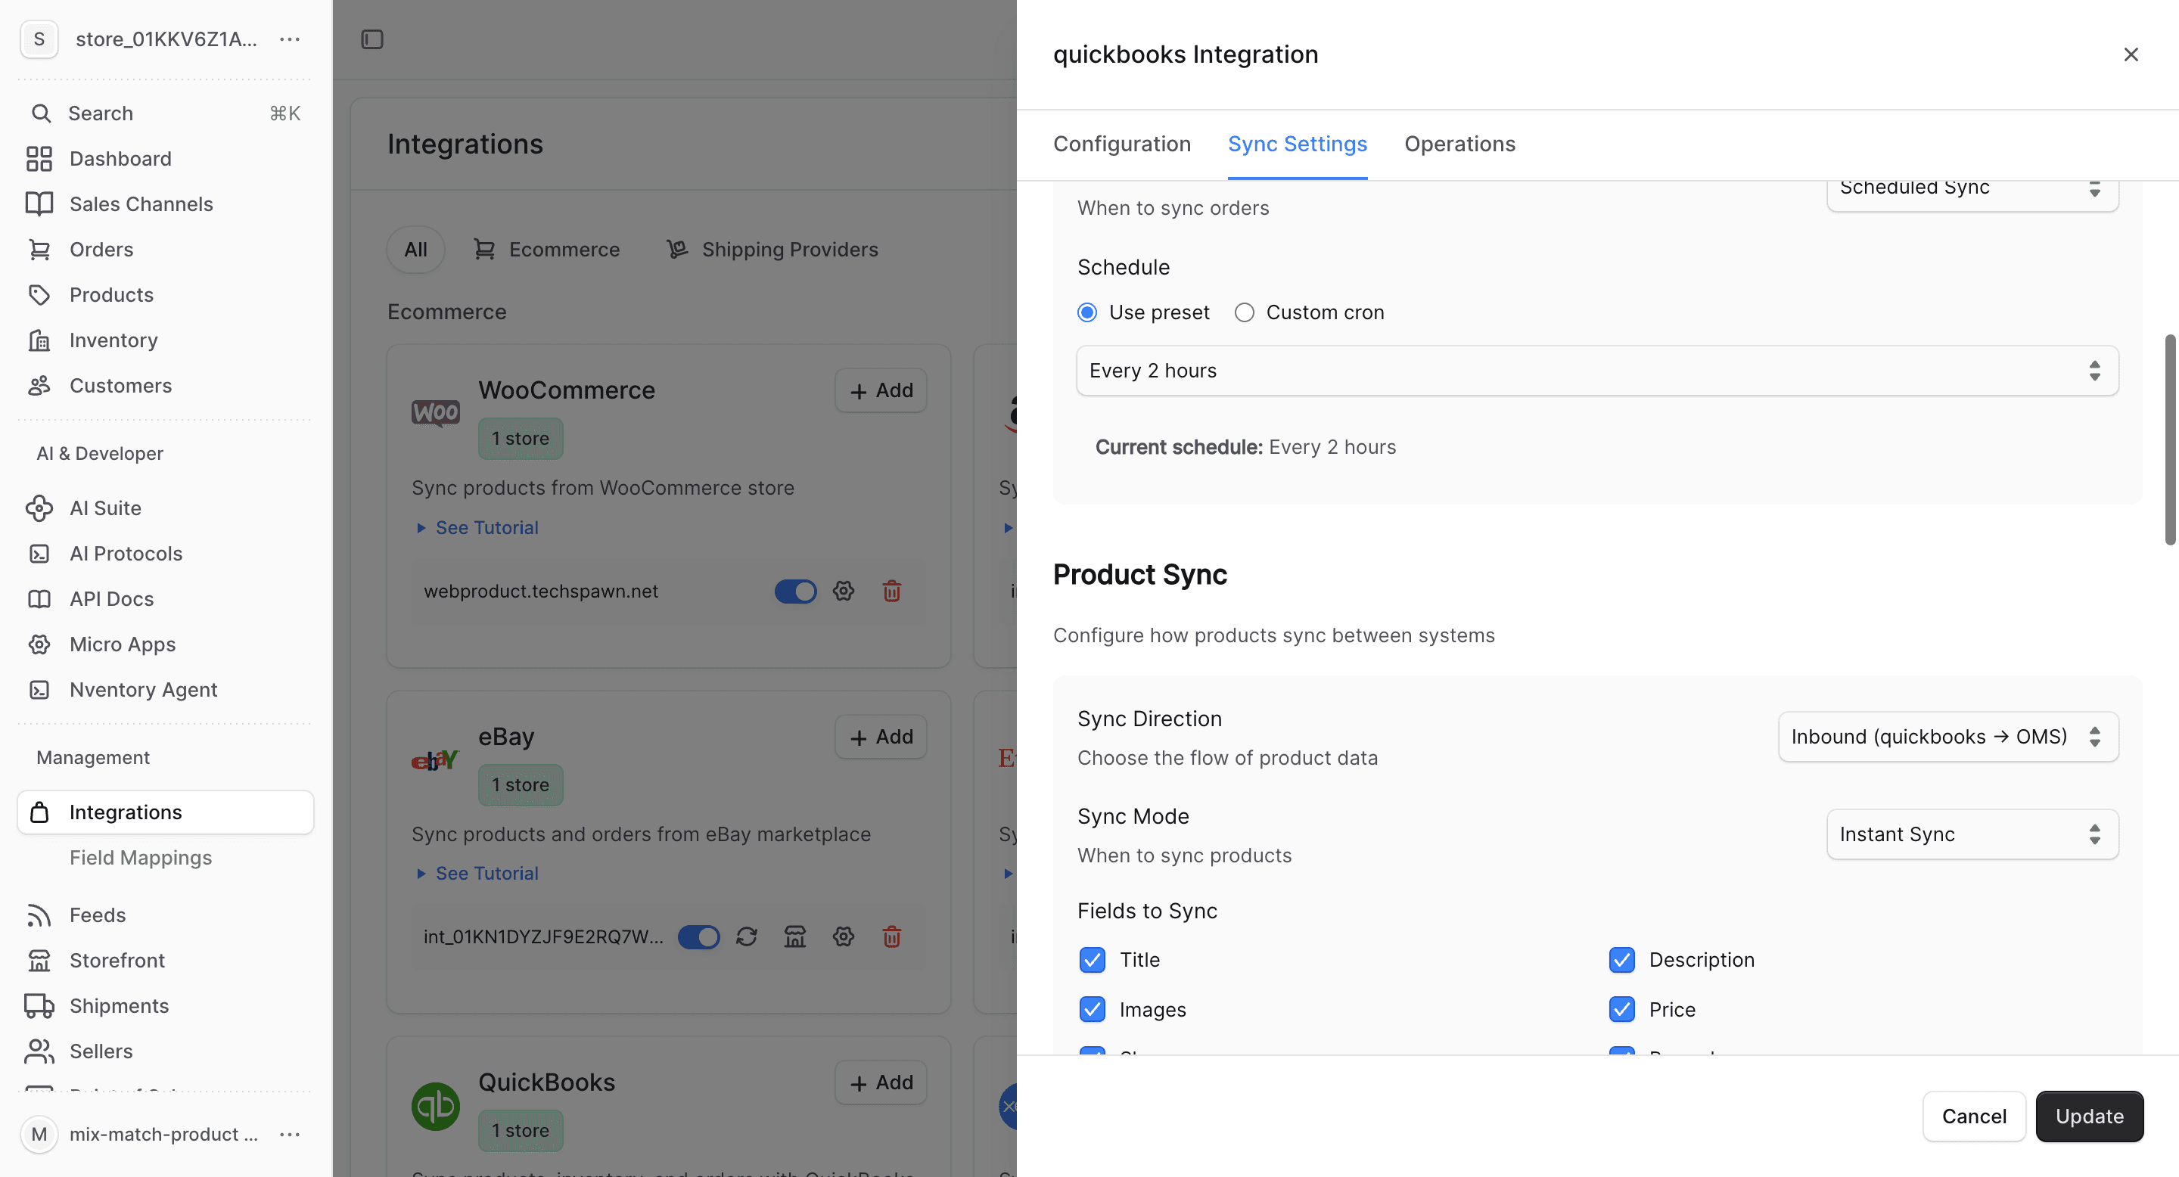Open the mix-match-product account menu dots
Image resolution: width=2179 pixels, height=1177 pixels.
pos(289,1134)
